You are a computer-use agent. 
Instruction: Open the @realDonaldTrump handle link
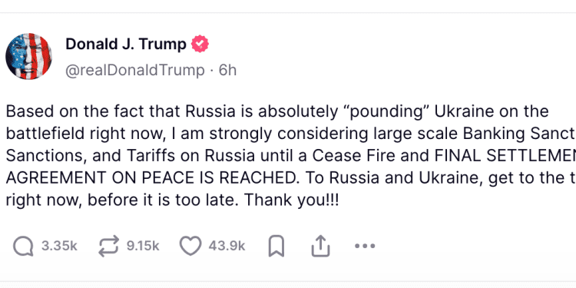click(135, 70)
